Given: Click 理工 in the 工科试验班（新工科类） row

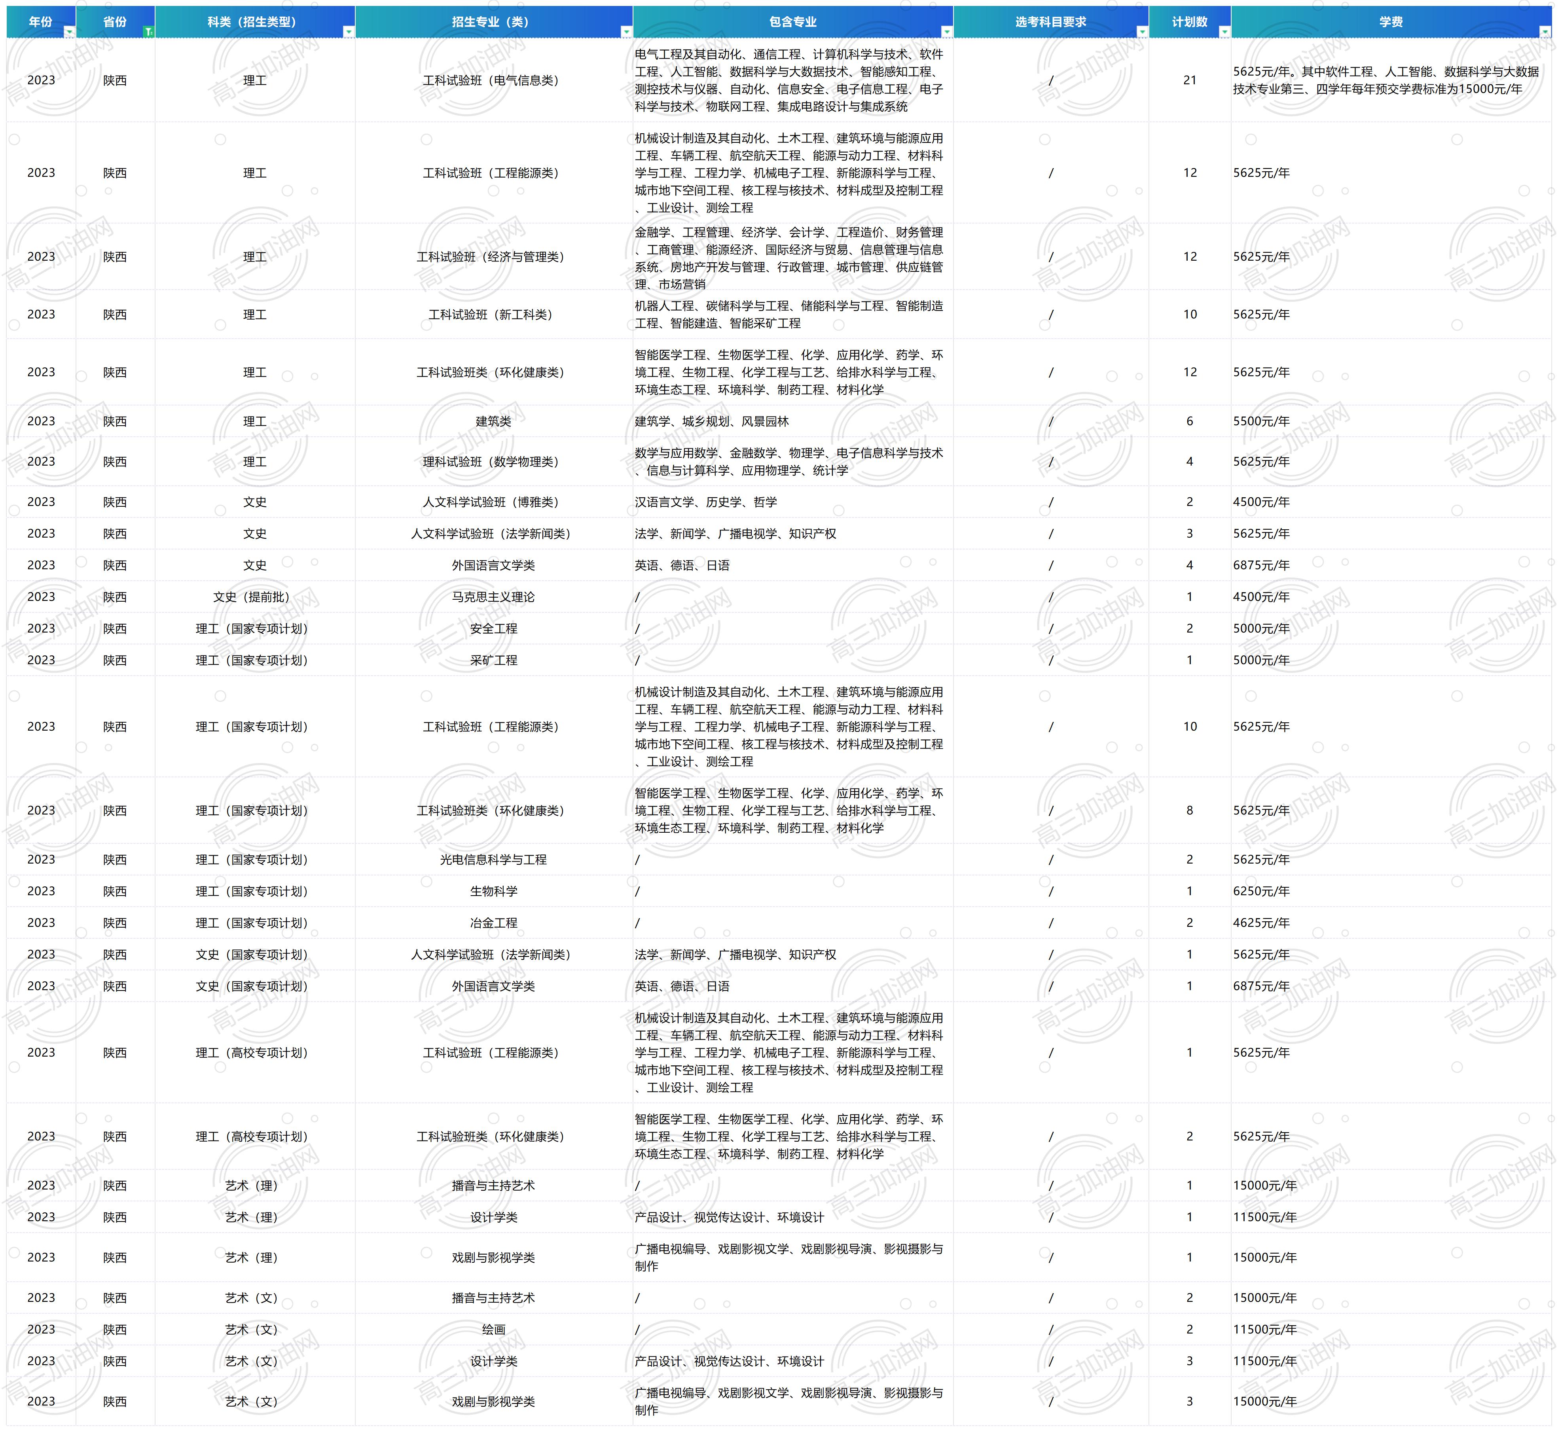Looking at the screenshot, I should (x=255, y=314).
